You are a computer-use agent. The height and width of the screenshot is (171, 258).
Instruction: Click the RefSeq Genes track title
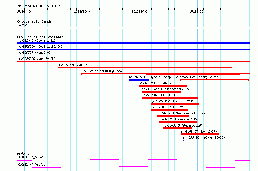(x=29, y=154)
